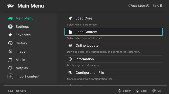Viewport: 169px width, 94px height.
Task: Click the Main Menu header title
Action: [x=31, y=6]
